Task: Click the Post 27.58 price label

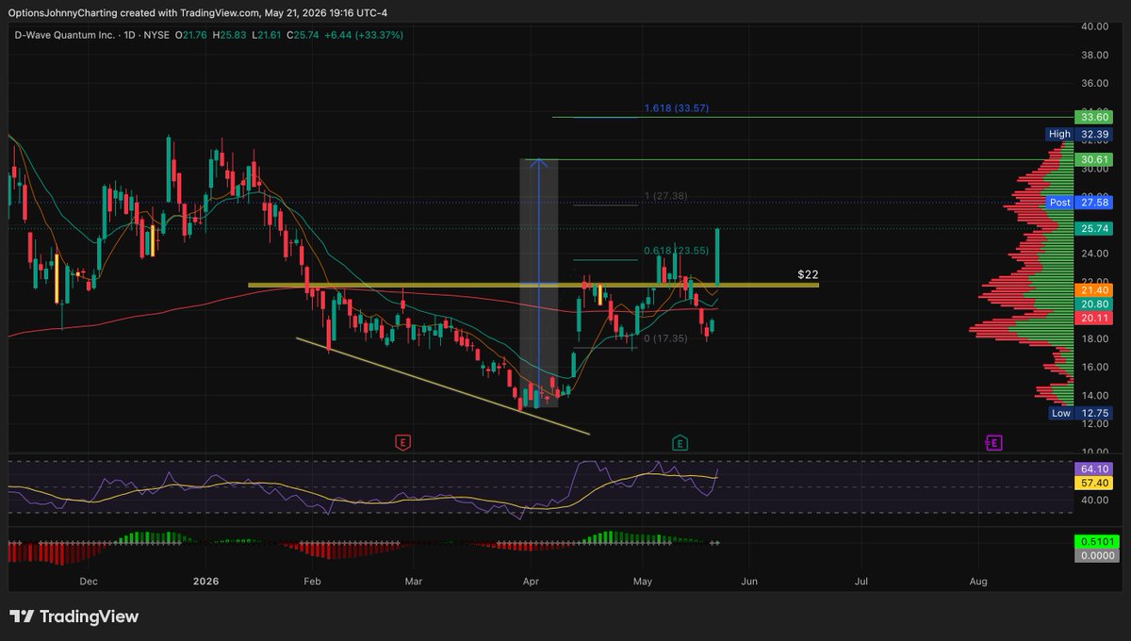Action: point(1080,203)
